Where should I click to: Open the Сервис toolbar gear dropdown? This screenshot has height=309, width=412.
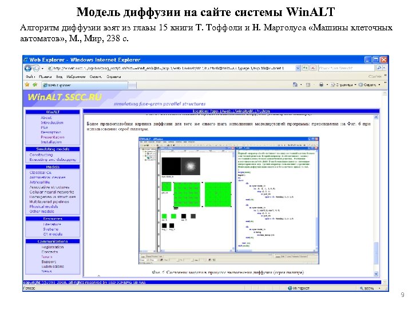(370, 85)
